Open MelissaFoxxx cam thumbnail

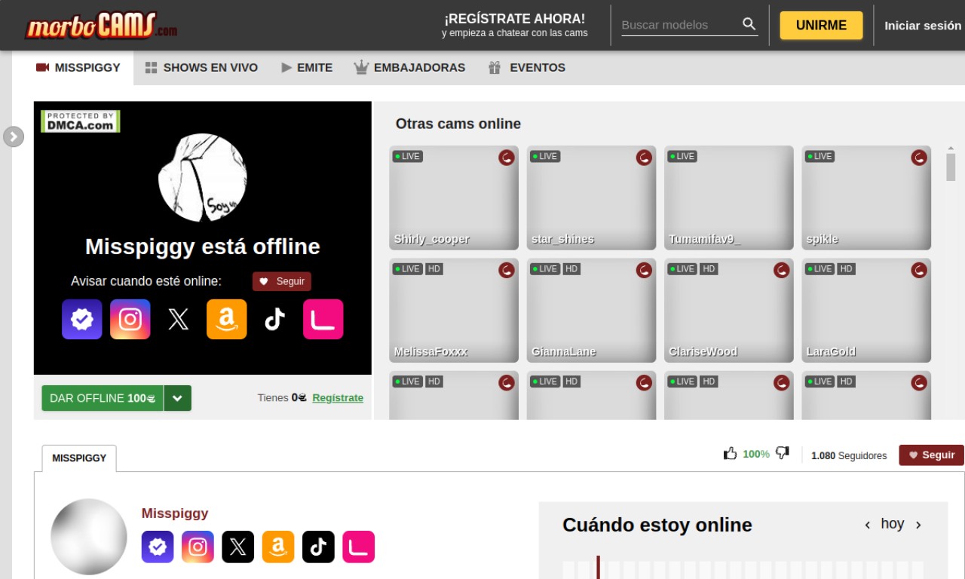coord(454,311)
